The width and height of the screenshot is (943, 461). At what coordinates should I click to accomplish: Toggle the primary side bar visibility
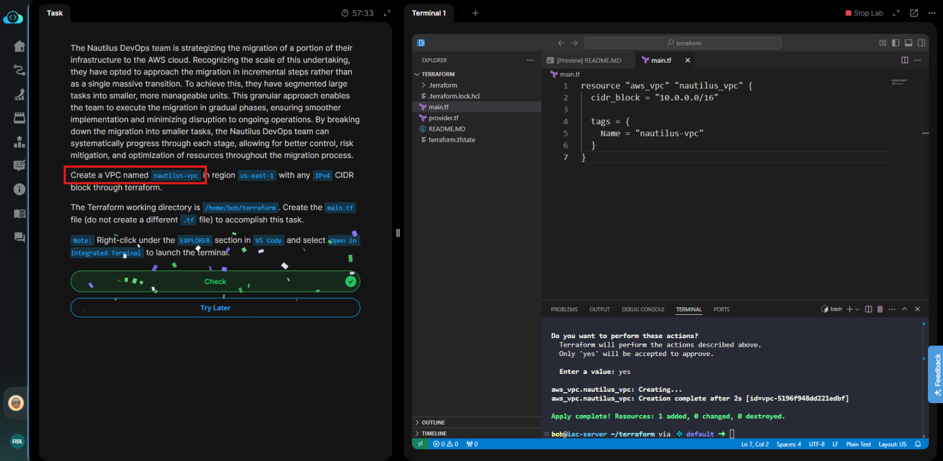click(x=895, y=43)
